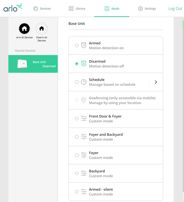Image resolution: width=184 pixels, height=202 pixels.
Task: Click the Disarmed shield X icon
Action: click(x=84, y=64)
